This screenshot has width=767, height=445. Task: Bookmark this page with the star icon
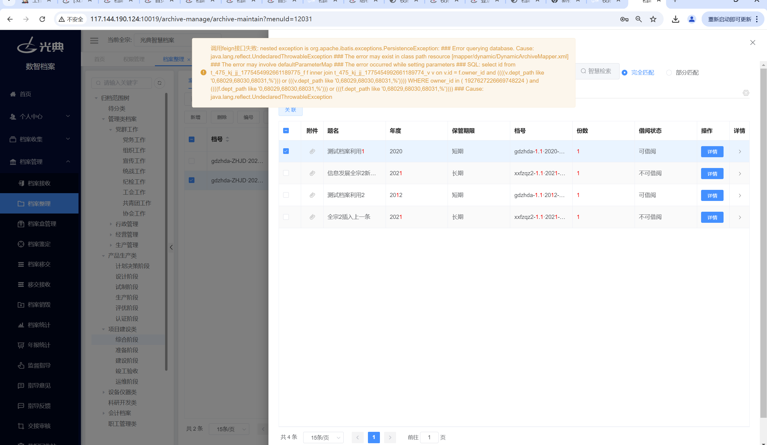click(x=653, y=19)
